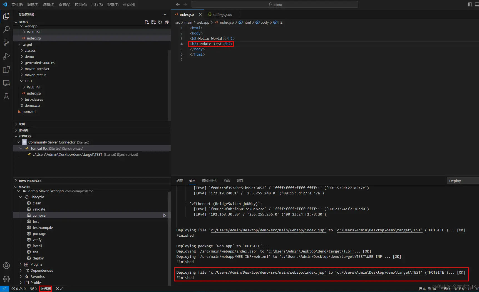Click the New Folder icon in DEMO header
Screen dimensions: 479x292
[x=153, y=22]
